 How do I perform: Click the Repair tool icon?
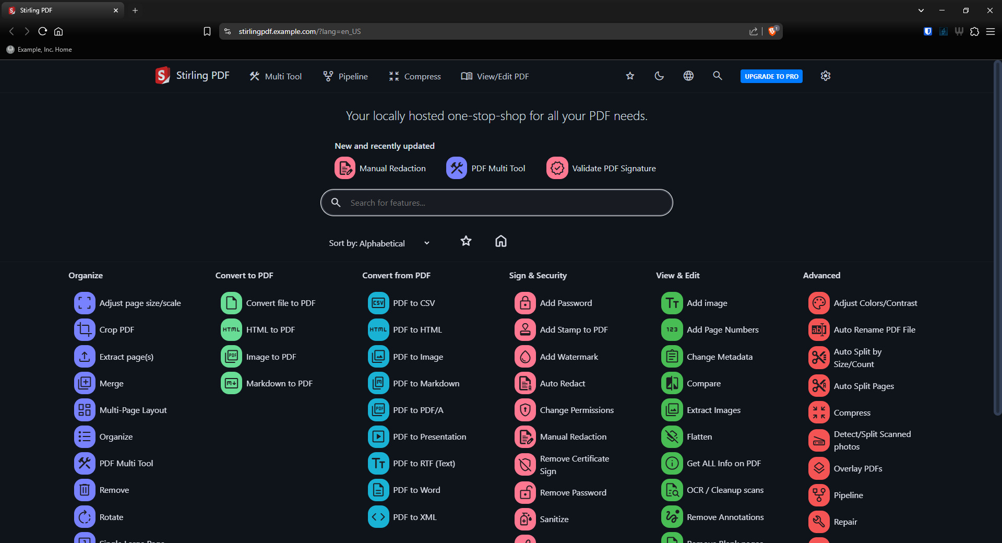click(819, 522)
